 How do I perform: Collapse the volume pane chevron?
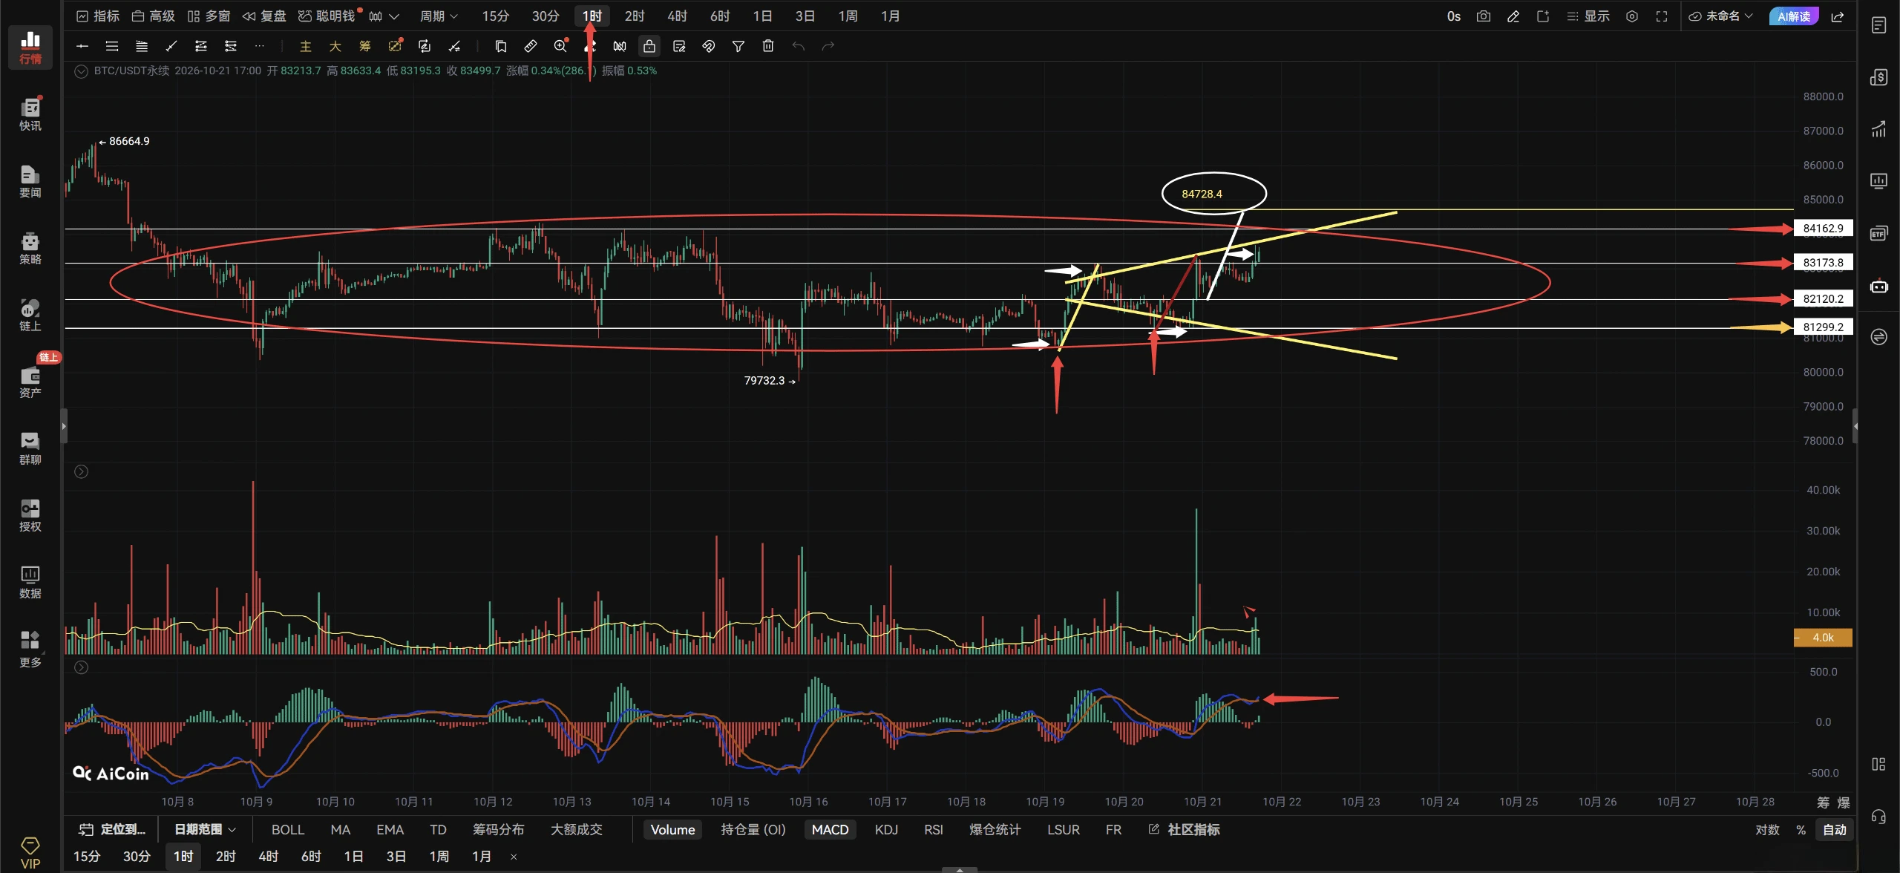[x=82, y=471]
